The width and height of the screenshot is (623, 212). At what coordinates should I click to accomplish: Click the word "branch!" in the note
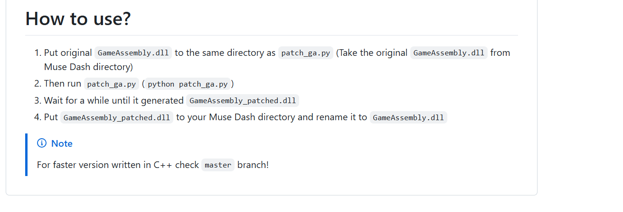tap(253, 165)
